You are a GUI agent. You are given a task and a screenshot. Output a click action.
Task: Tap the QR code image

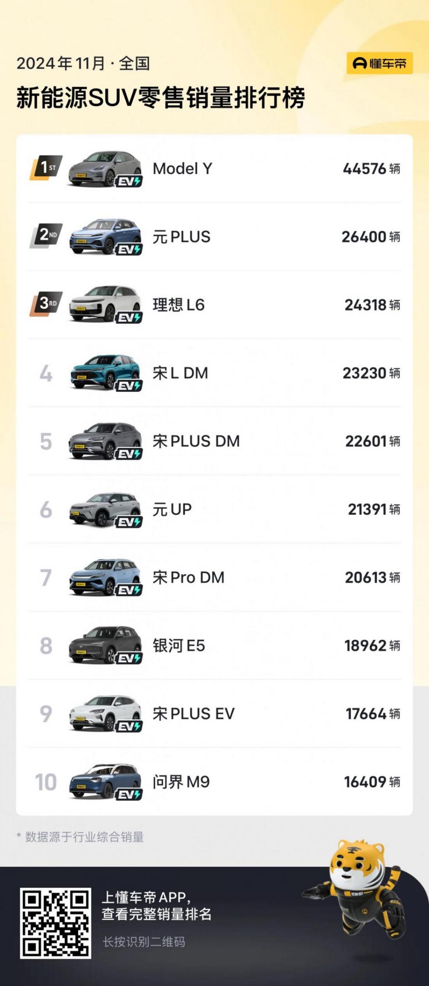tap(55, 923)
